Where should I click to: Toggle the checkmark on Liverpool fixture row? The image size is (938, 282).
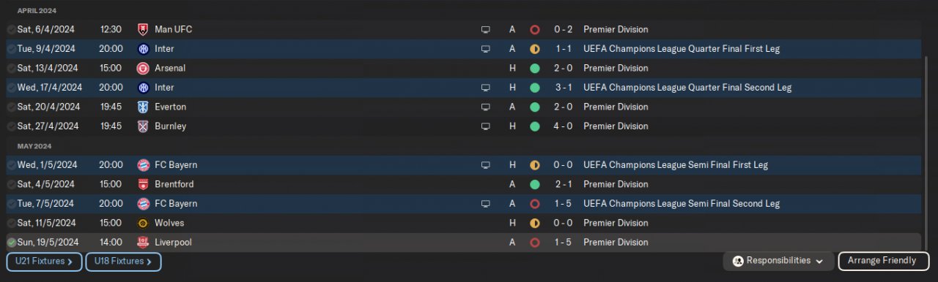coord(12,243)
